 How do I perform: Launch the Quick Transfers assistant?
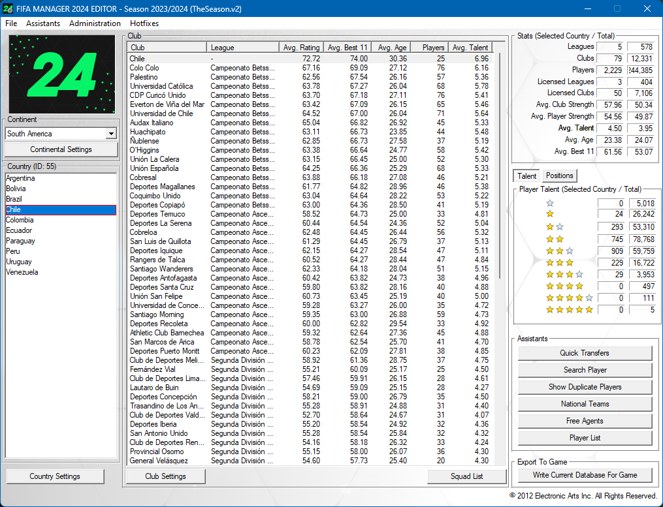click(x=585, y=353)
